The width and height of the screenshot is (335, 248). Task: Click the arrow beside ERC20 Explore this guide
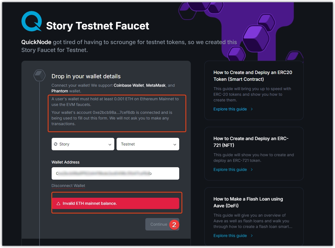point(252,109)
